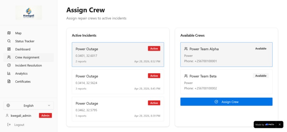Click the '2 reports' text

81,62
